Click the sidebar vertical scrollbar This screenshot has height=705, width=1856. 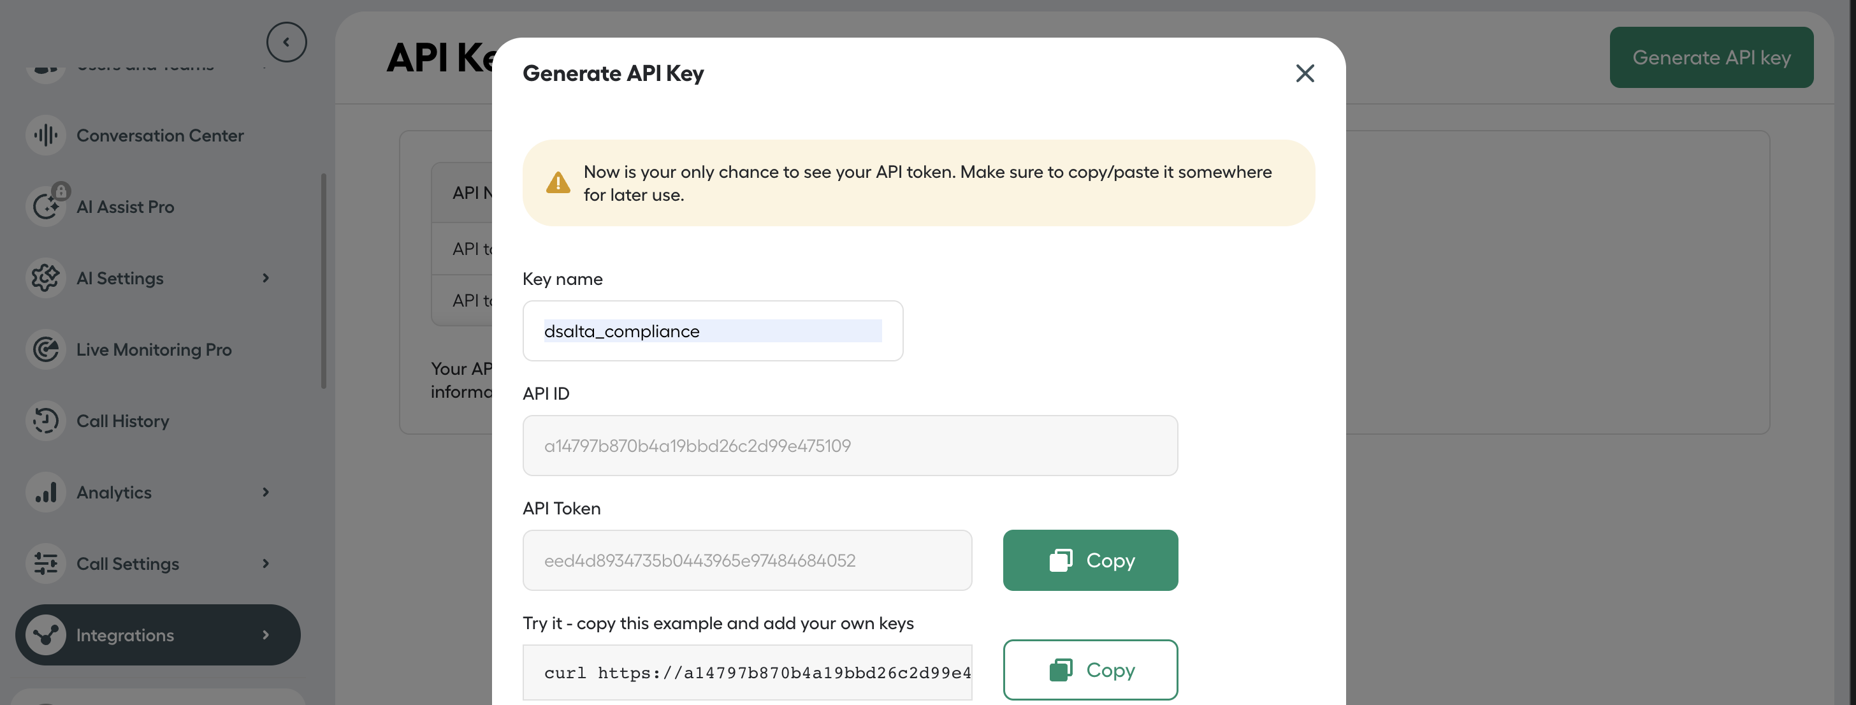pos(324,281)
